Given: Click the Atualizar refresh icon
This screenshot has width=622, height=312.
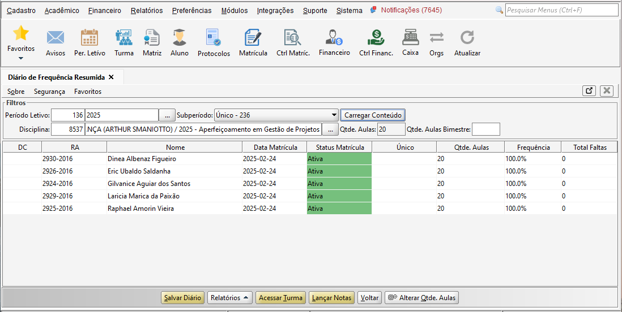Looking at the screenshot, I should click(467, 38).
